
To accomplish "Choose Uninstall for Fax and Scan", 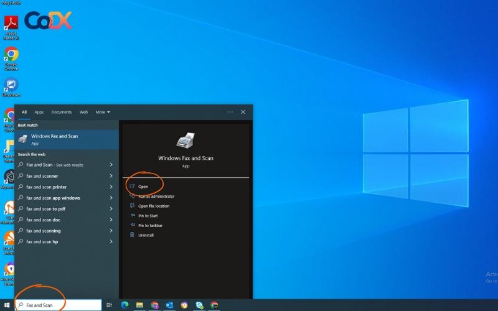I will [x=146, y=235].
